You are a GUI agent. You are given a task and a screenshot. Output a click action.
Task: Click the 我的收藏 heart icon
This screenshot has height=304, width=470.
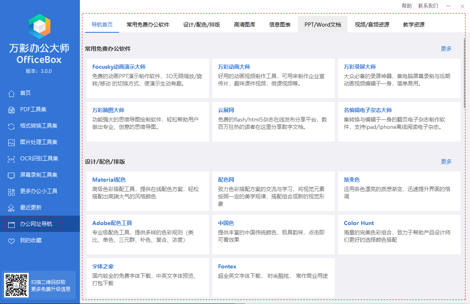point(11,241)
